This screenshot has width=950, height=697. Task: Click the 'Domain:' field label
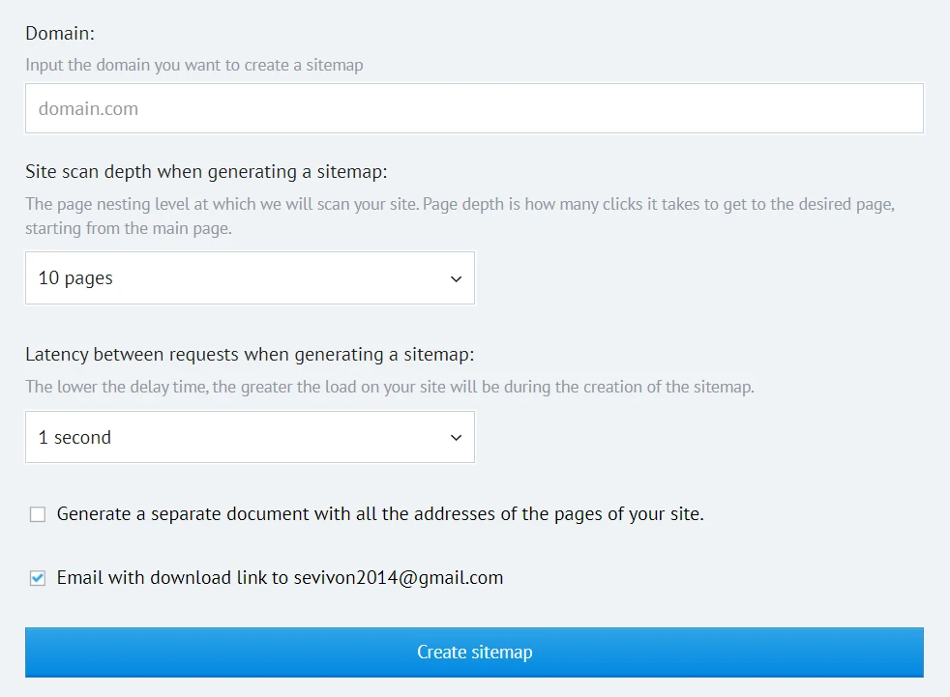click(x=58, y=33)
